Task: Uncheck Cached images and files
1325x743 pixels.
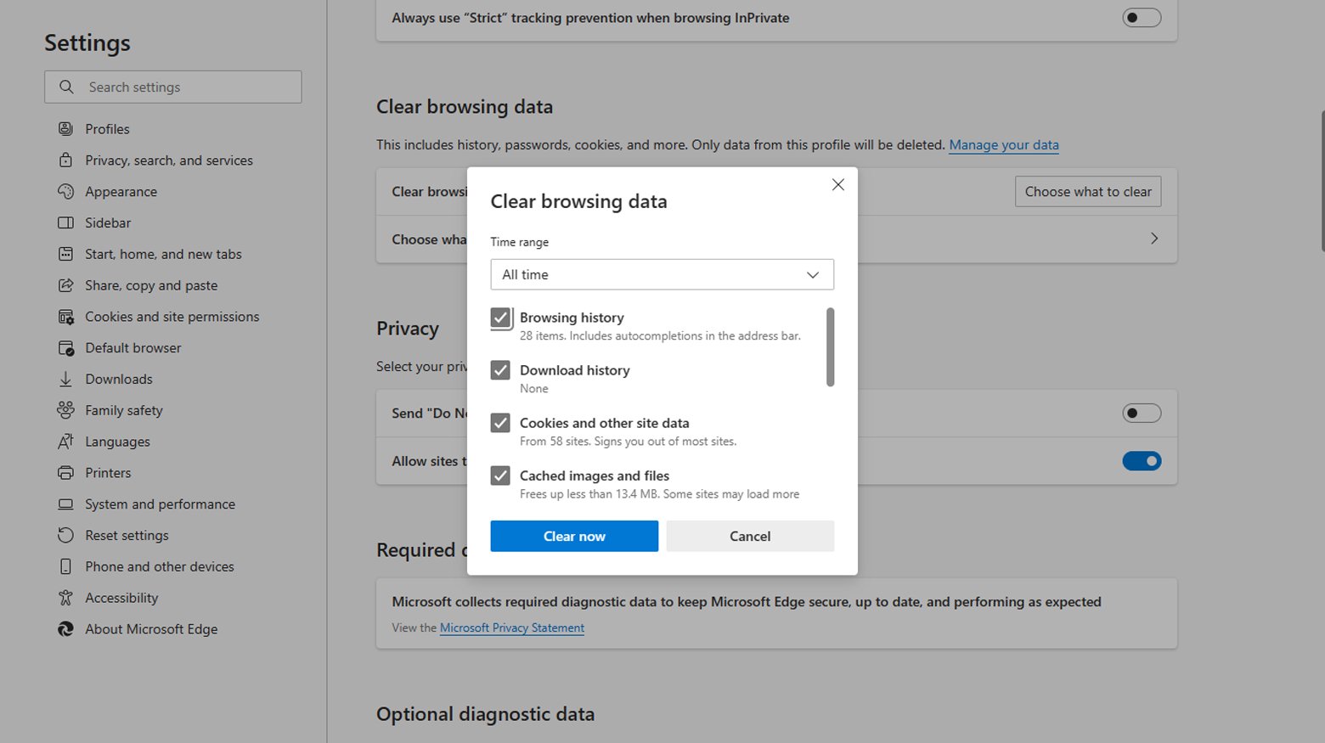Action: (x=500, y=476)
